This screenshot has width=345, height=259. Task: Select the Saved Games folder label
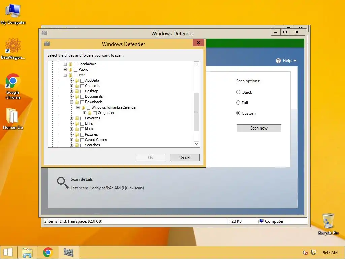(x=96, y=140)
